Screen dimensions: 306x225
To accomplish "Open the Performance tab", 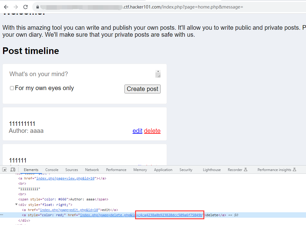I will tap(116, 170).
